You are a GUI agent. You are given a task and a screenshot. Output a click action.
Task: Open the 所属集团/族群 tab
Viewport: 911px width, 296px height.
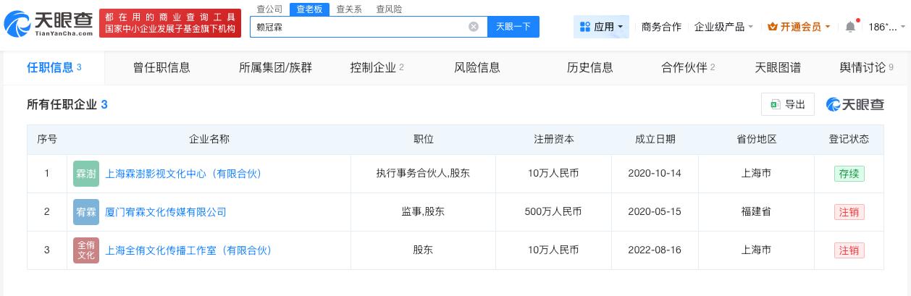click(x=275, y=67)
